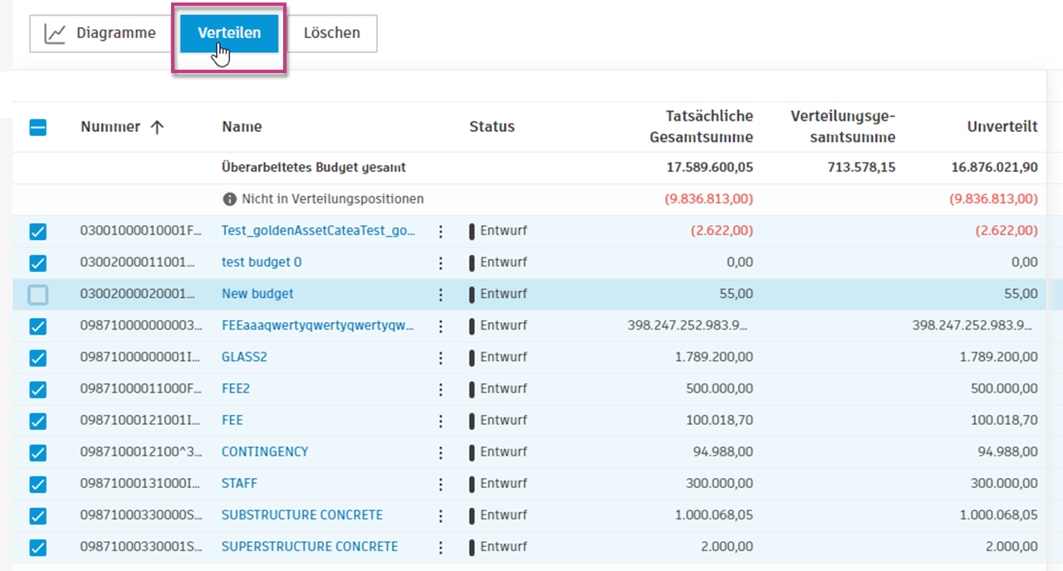
Task: Click the chart icon on Diagramme button
Action: pyautogui.click(x=55, y=33)
